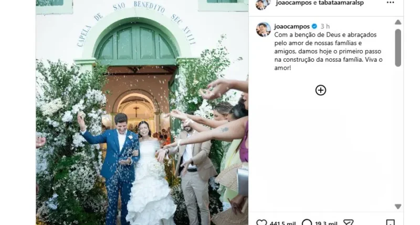Click the scrollbar up arrow in comments
This screenshot has width=420, height=225.
click(x=398, y=22)
